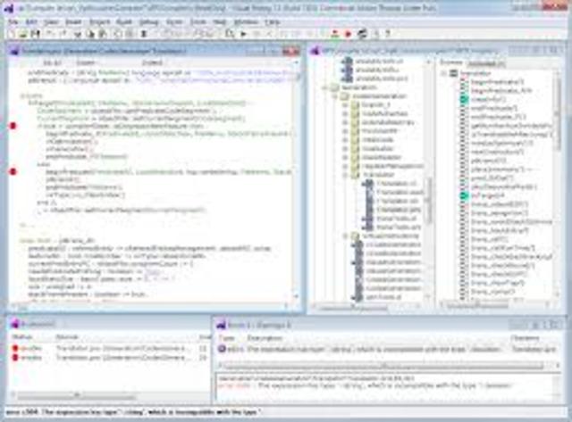
Task: Select first breakpoint row in Breakpoints list
Action: [x=109, y=349]
